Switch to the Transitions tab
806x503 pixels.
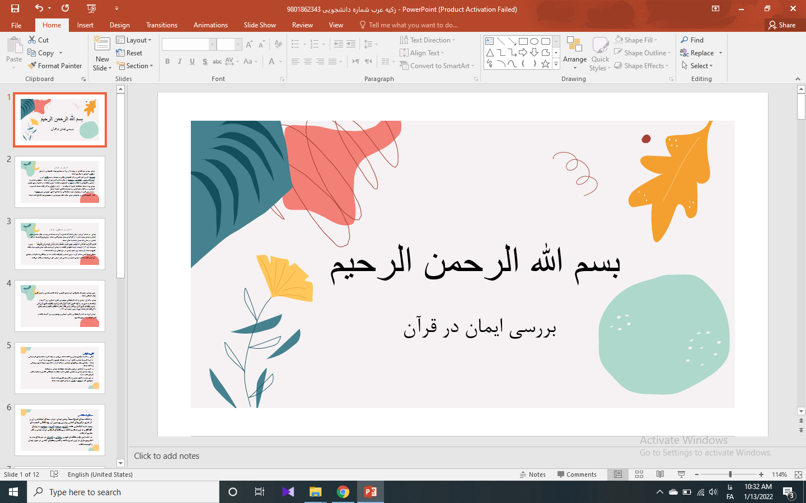(x=161, y=25)
